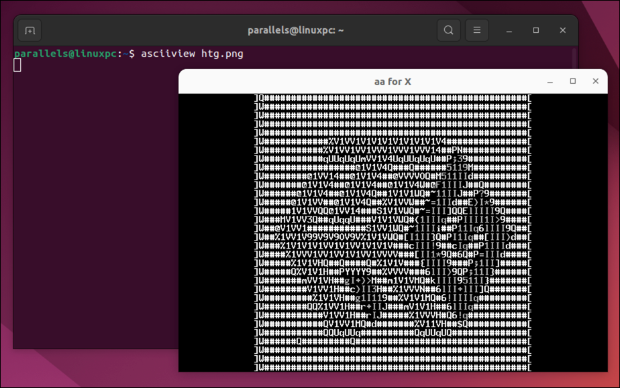Click the terminal title 'parallels@linuxpc: ~'
The height and width of the screenshot is (388, 620).
(x=295, y=30)
